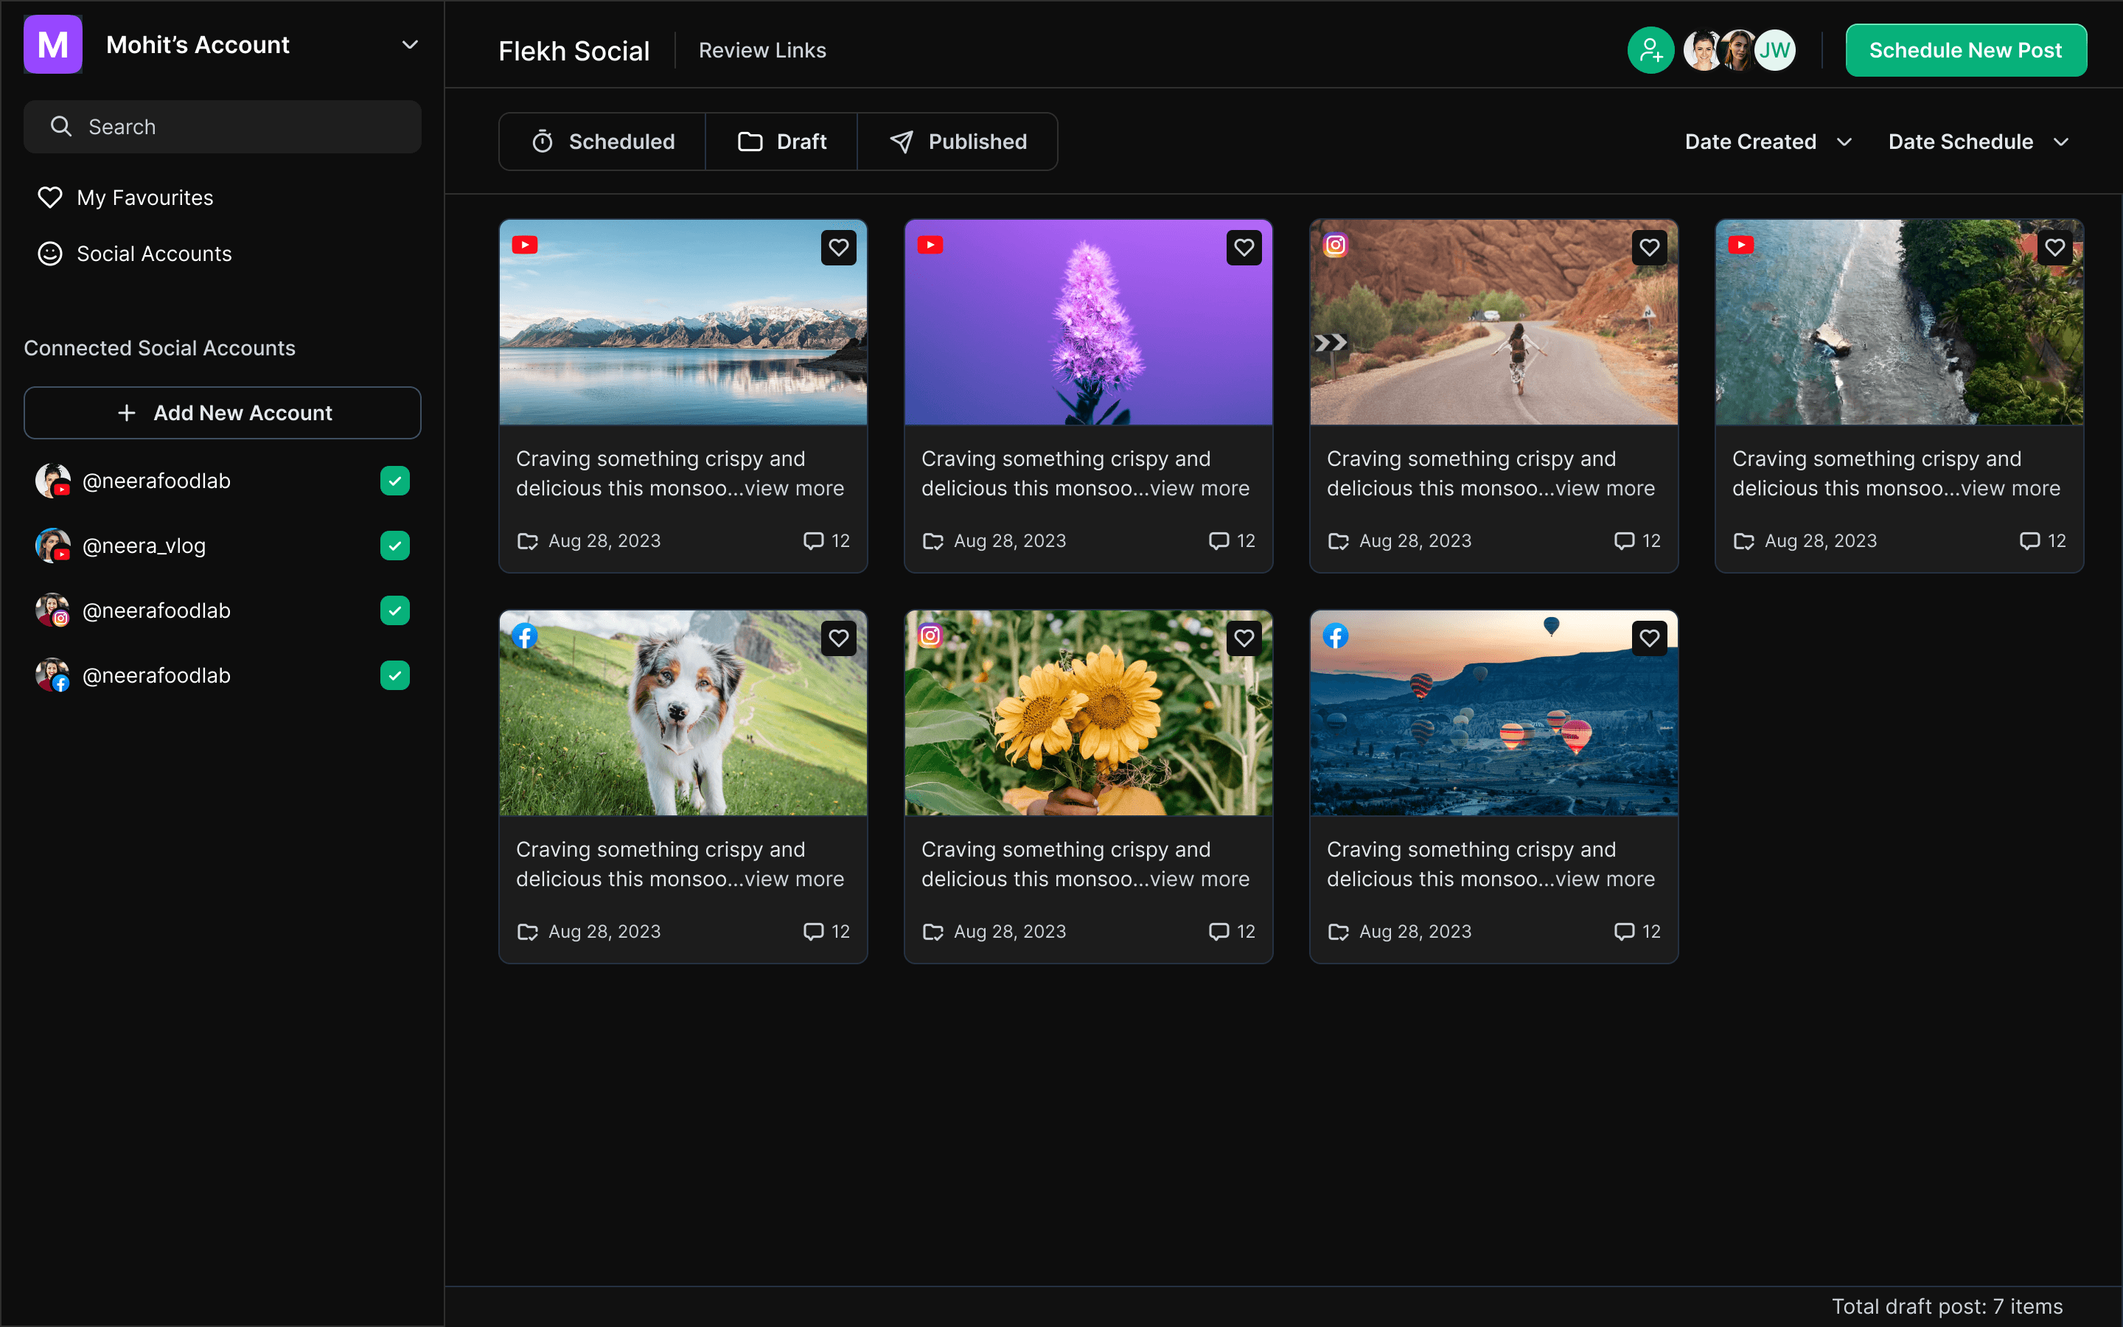Open the Date Created sort dropdown

1768,142
